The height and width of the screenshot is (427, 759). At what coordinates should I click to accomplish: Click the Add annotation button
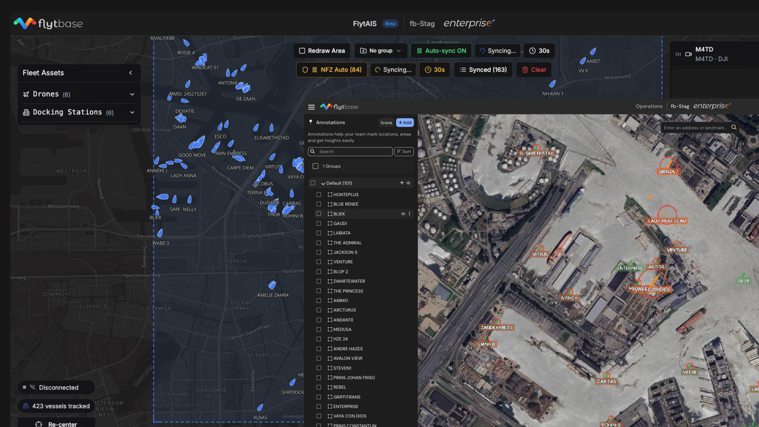(405, 123)
